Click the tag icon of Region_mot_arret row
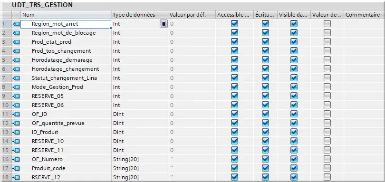Image resolution: width=385 pixels, height=182 pixels. (x=16, y=24)
